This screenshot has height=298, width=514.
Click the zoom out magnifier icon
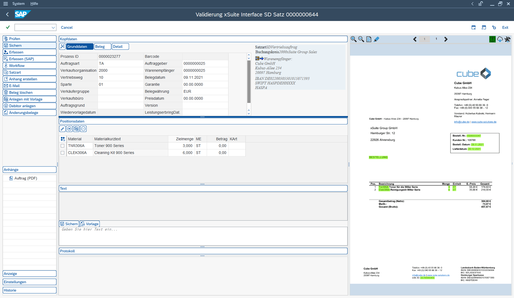(x=361, y=39)
